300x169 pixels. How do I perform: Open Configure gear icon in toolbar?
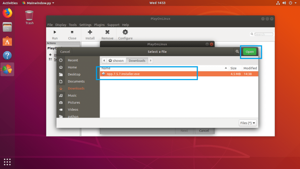pos(125,32)
